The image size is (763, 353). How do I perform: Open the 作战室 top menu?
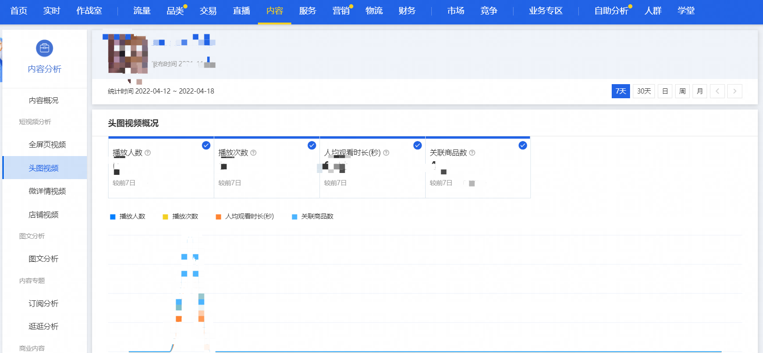89,11
